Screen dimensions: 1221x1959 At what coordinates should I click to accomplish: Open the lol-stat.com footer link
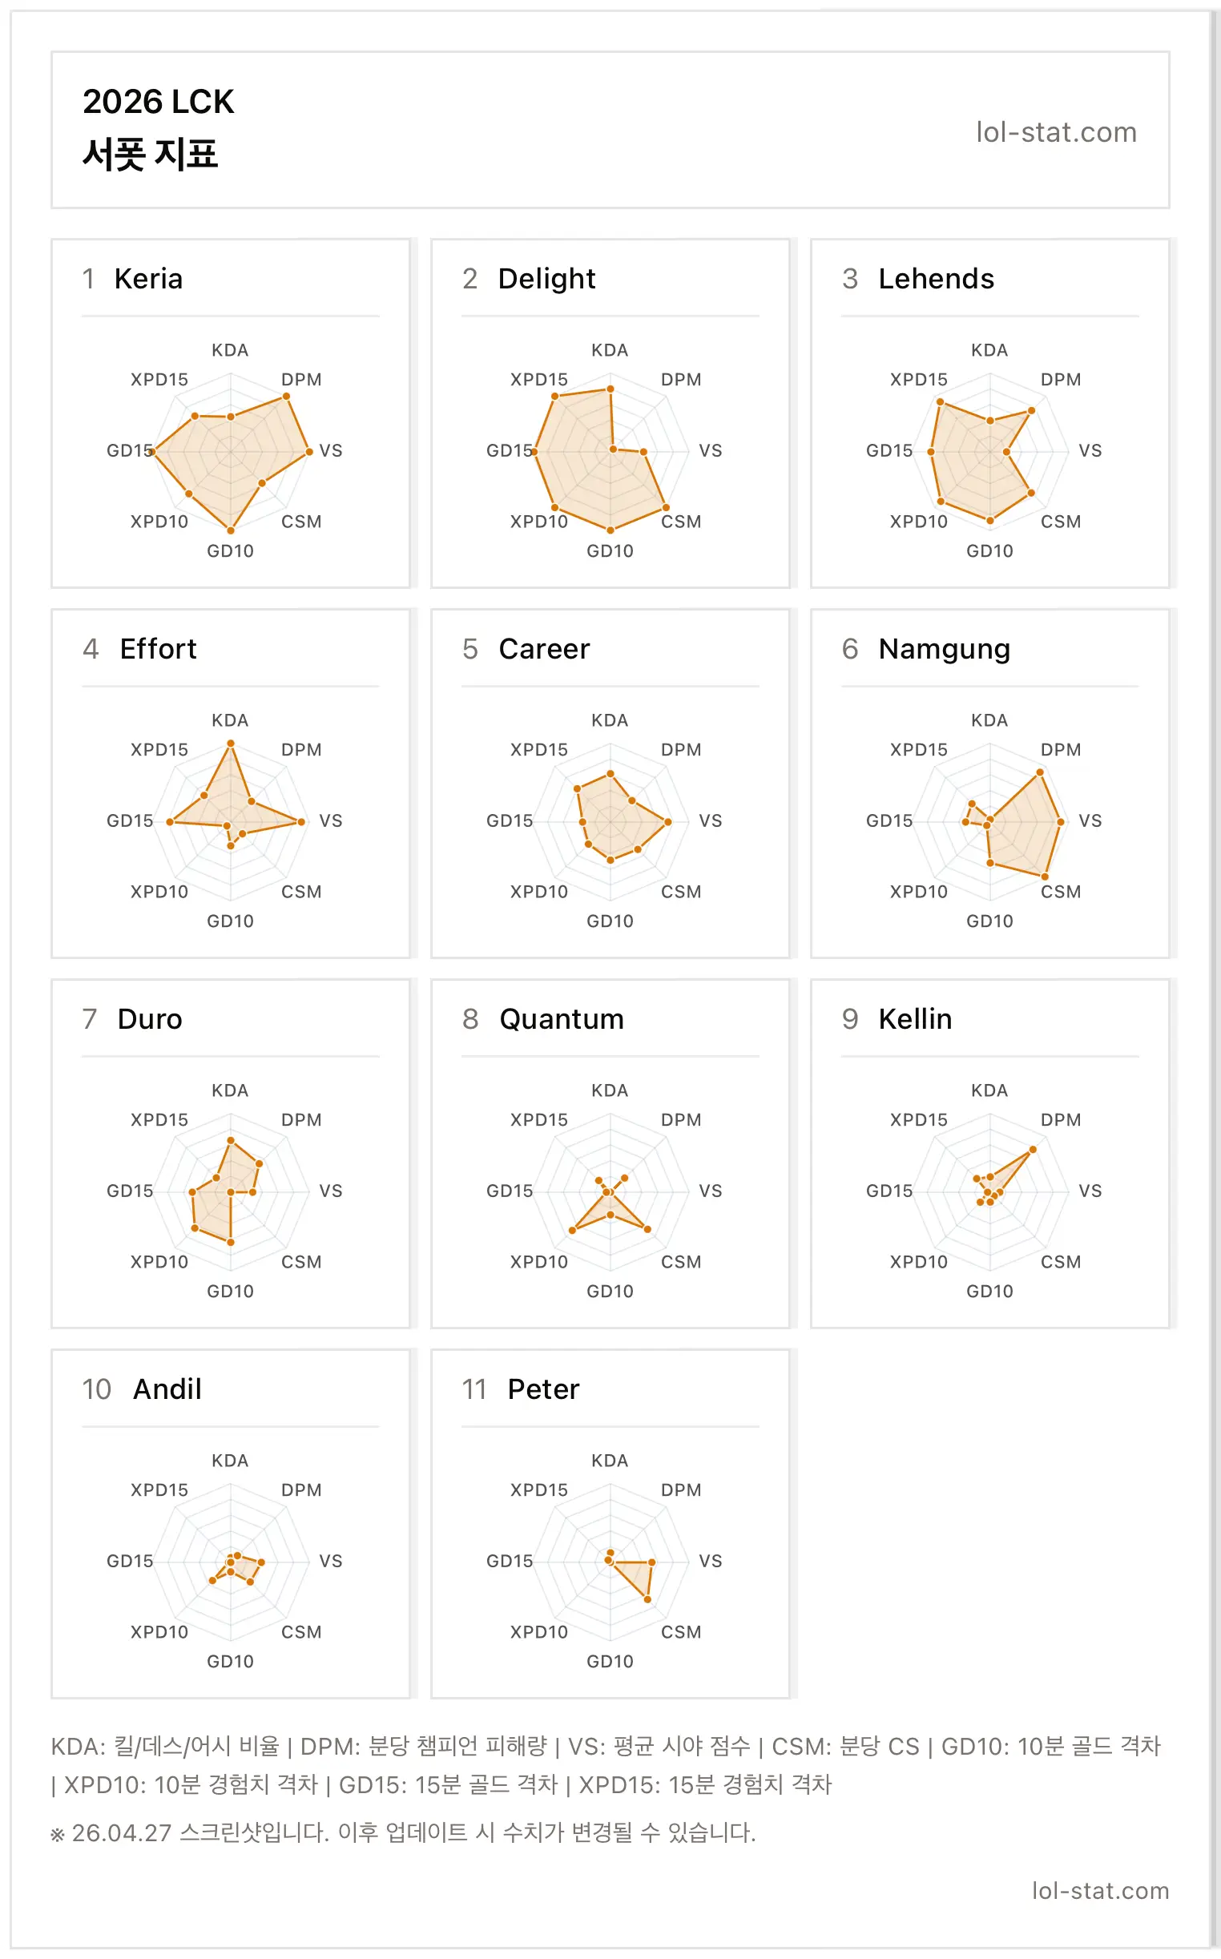tap(1100, 1890)
